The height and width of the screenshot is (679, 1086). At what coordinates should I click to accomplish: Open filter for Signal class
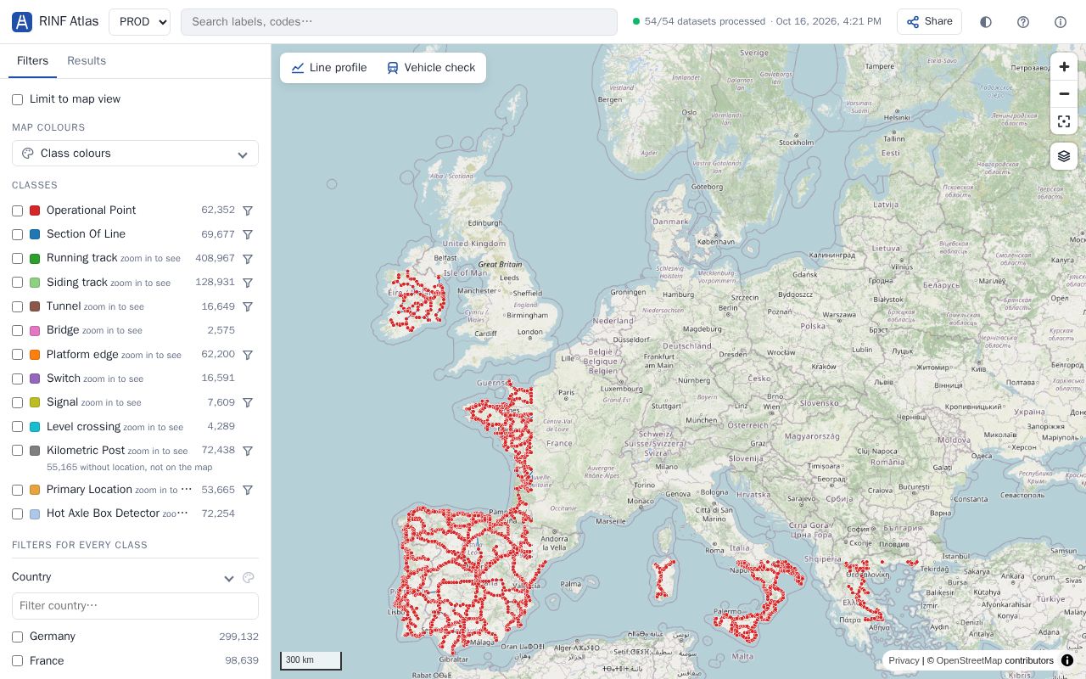point(248,402)
